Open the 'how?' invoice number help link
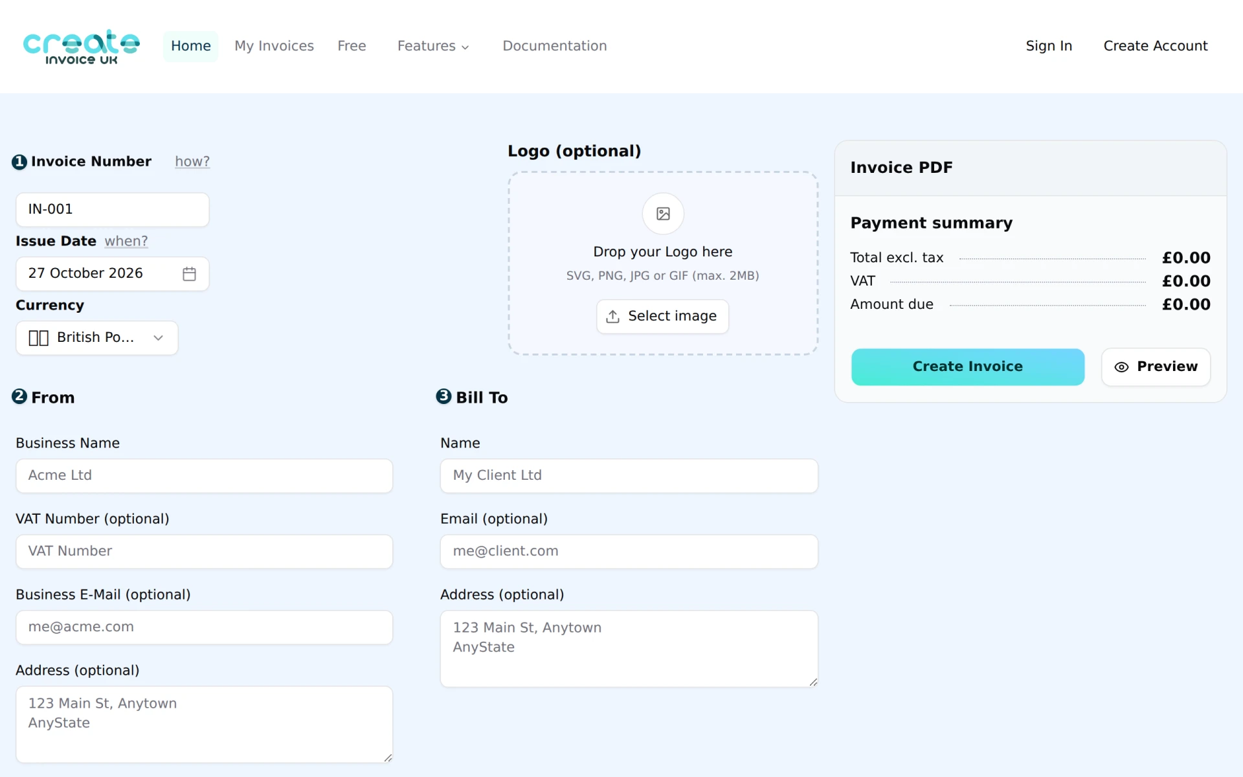Viewport: 1243px width, 777px height. click(x=192, y=162)
